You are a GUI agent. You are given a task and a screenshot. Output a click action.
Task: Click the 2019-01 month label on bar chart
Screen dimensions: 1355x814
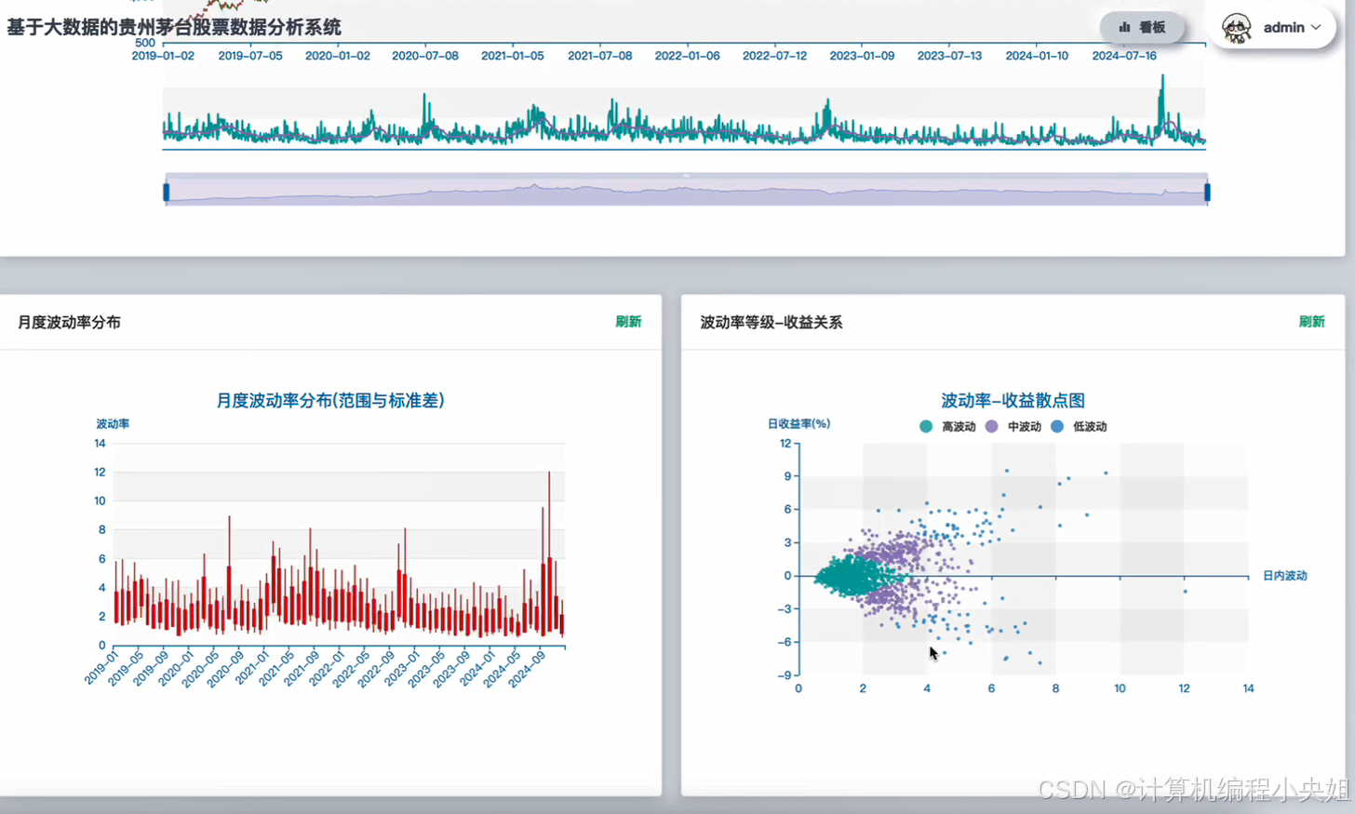(101, 668)
